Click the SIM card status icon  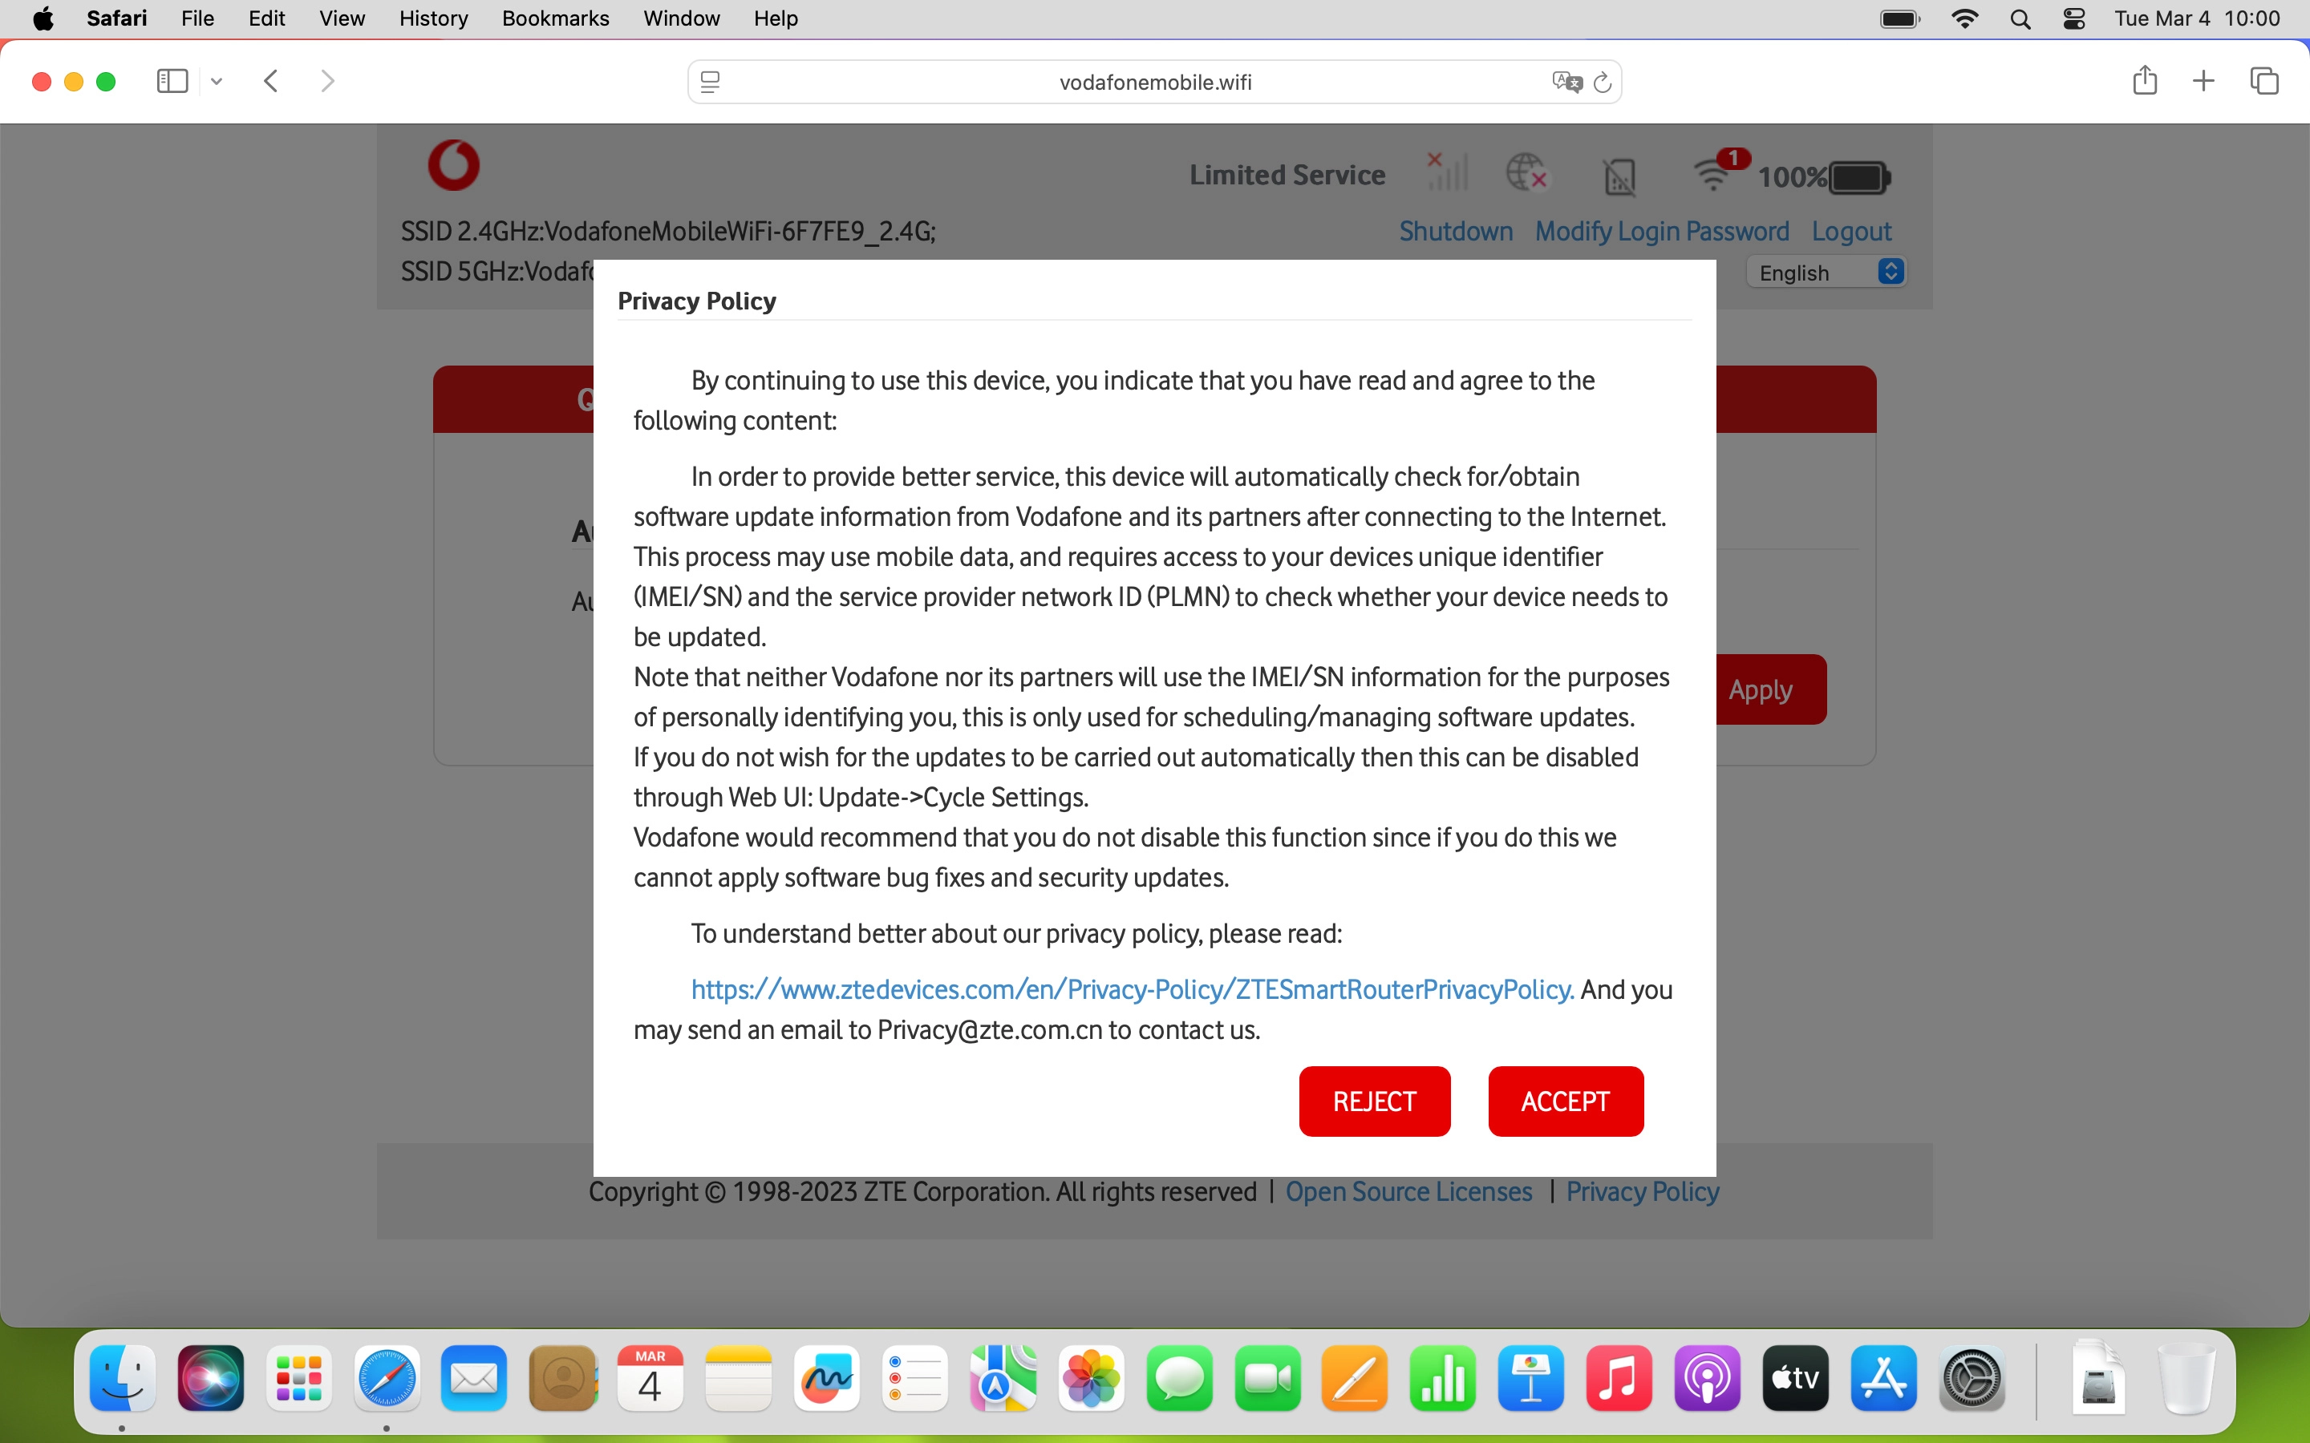(1620, 176)
